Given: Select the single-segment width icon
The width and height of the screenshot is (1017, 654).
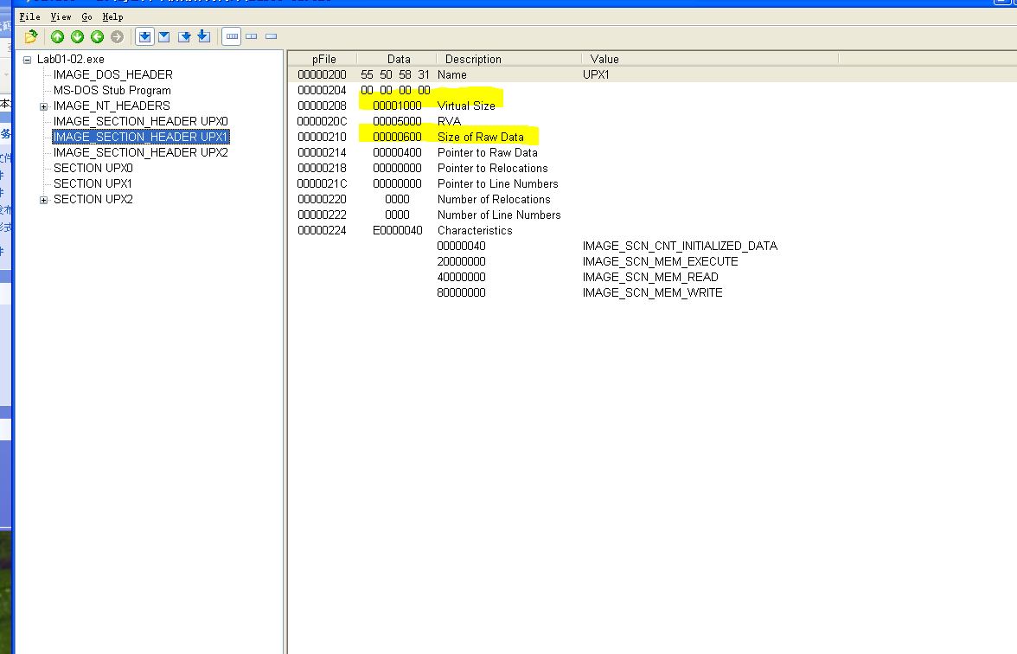Looking at the screenshot, I should (272, 37).
